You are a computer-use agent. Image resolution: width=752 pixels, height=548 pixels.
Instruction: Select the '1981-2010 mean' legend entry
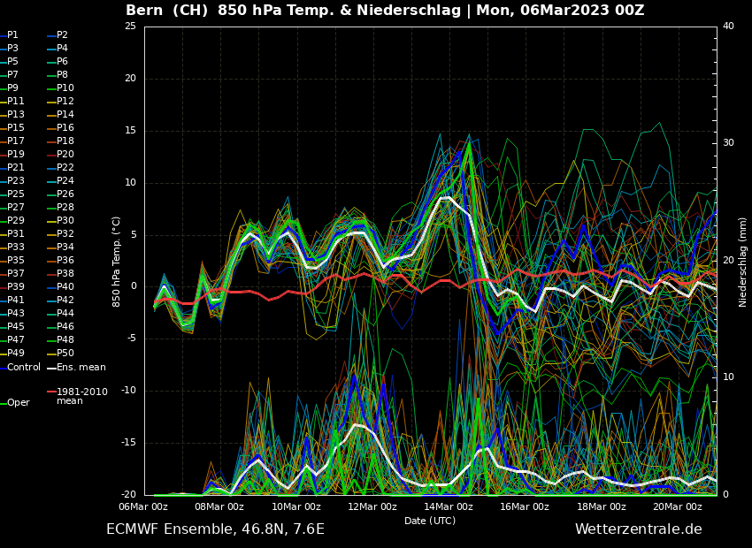pyautogui.click(x=77, y=396)
